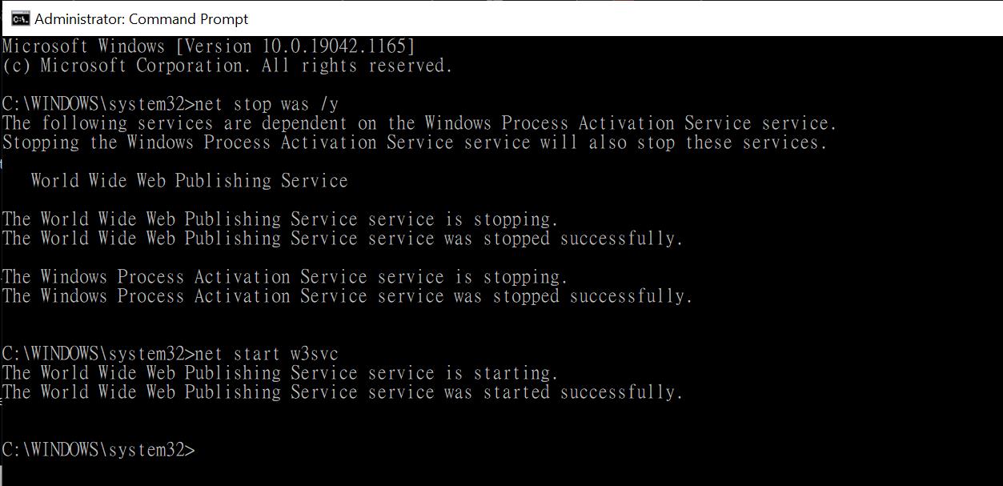1003x486 pixels.
Task: Click the line listing dependent services
Action: click(419, 123)
